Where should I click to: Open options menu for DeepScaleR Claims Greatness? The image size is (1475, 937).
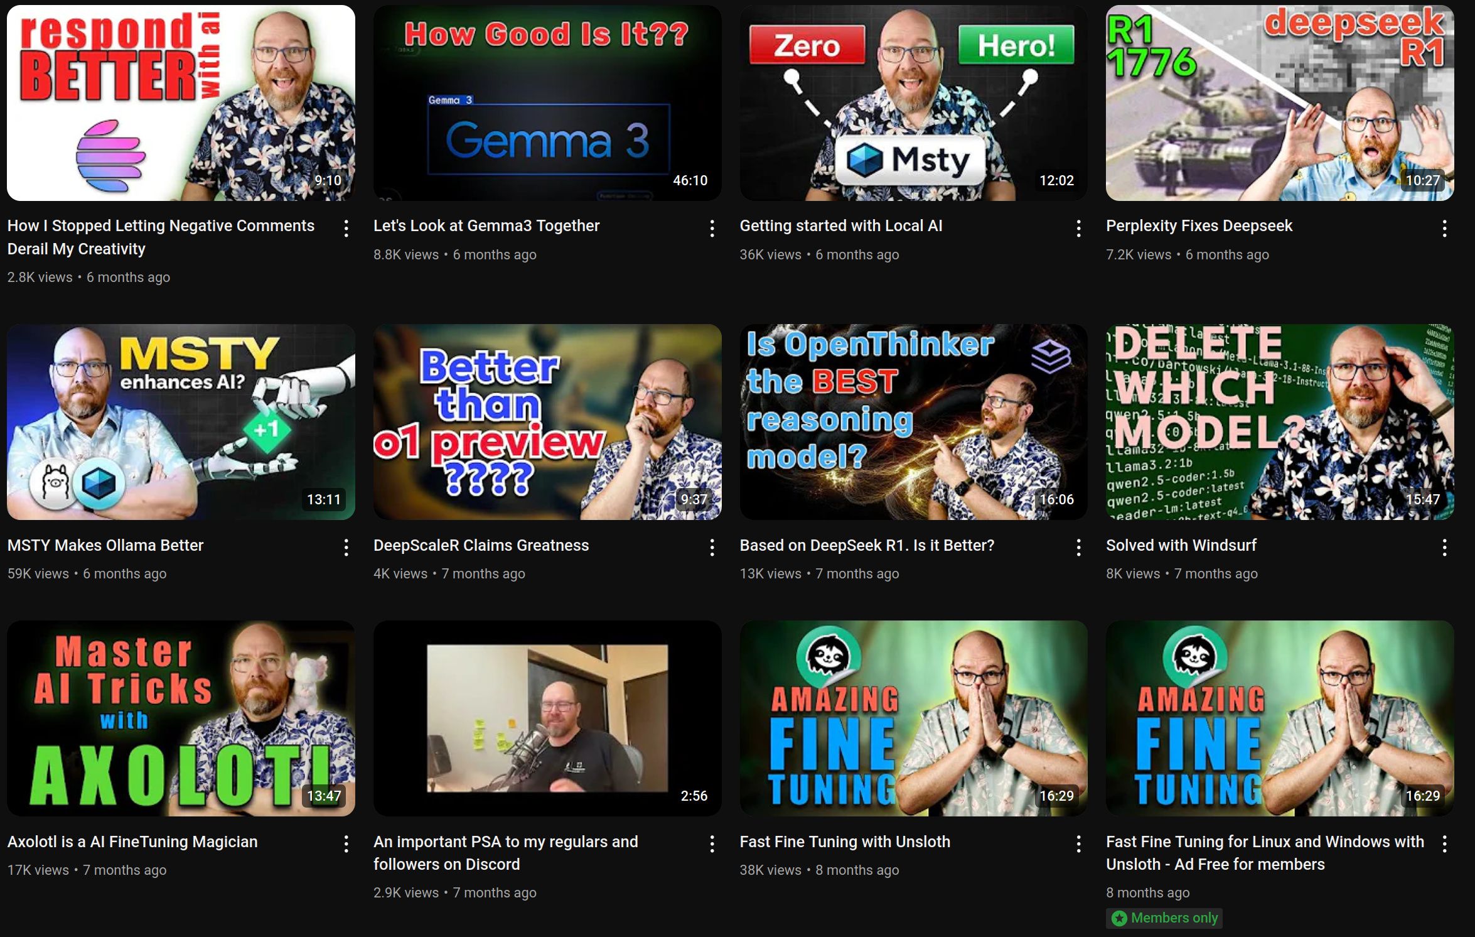pos(712,548)
